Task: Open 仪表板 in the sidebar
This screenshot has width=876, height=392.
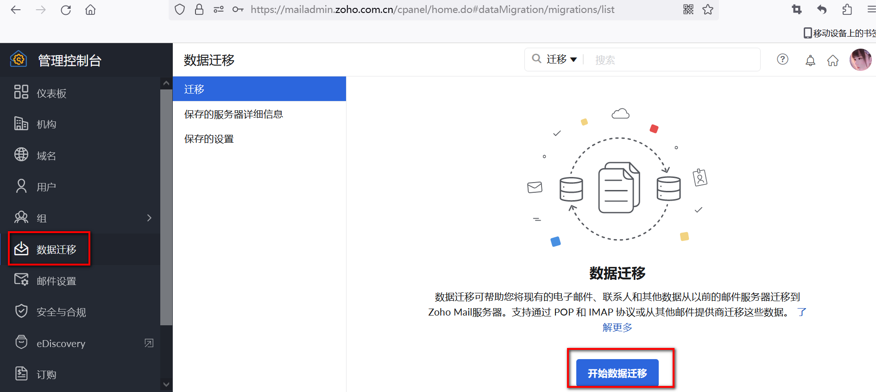Action: [80, 93]
